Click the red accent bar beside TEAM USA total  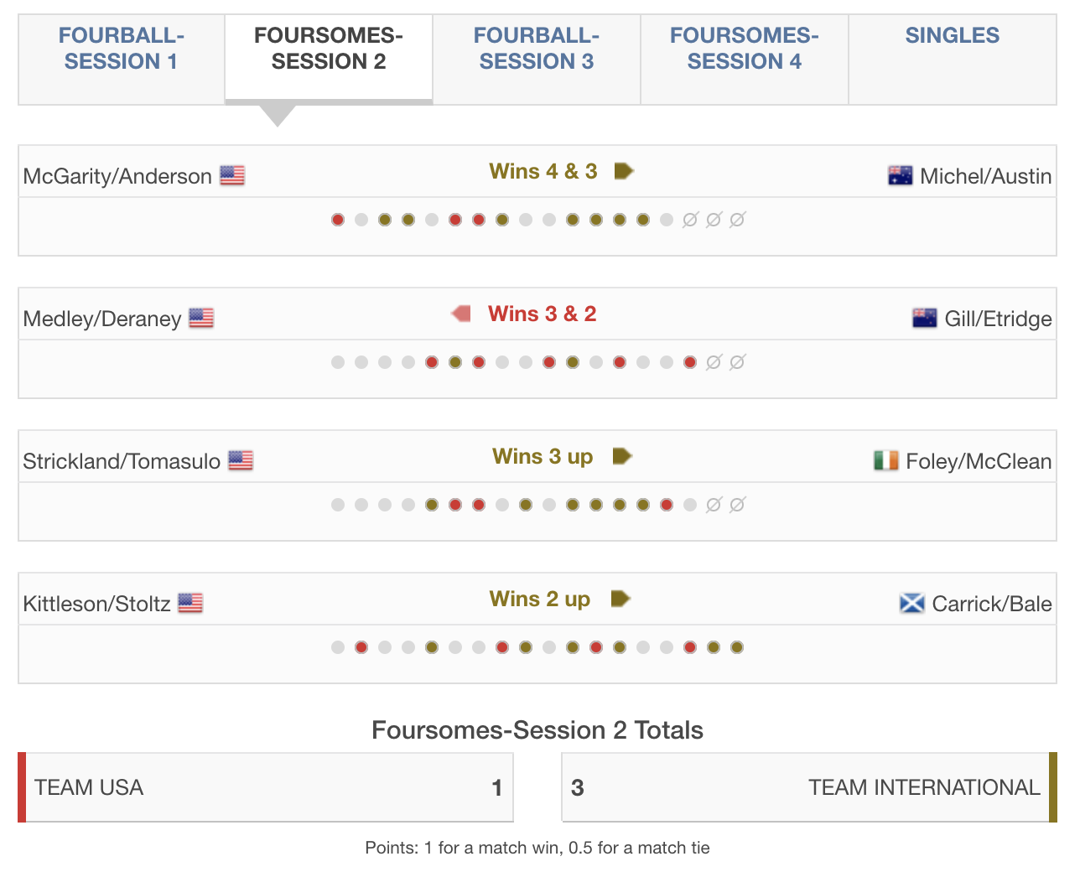(x=21, y=787)
